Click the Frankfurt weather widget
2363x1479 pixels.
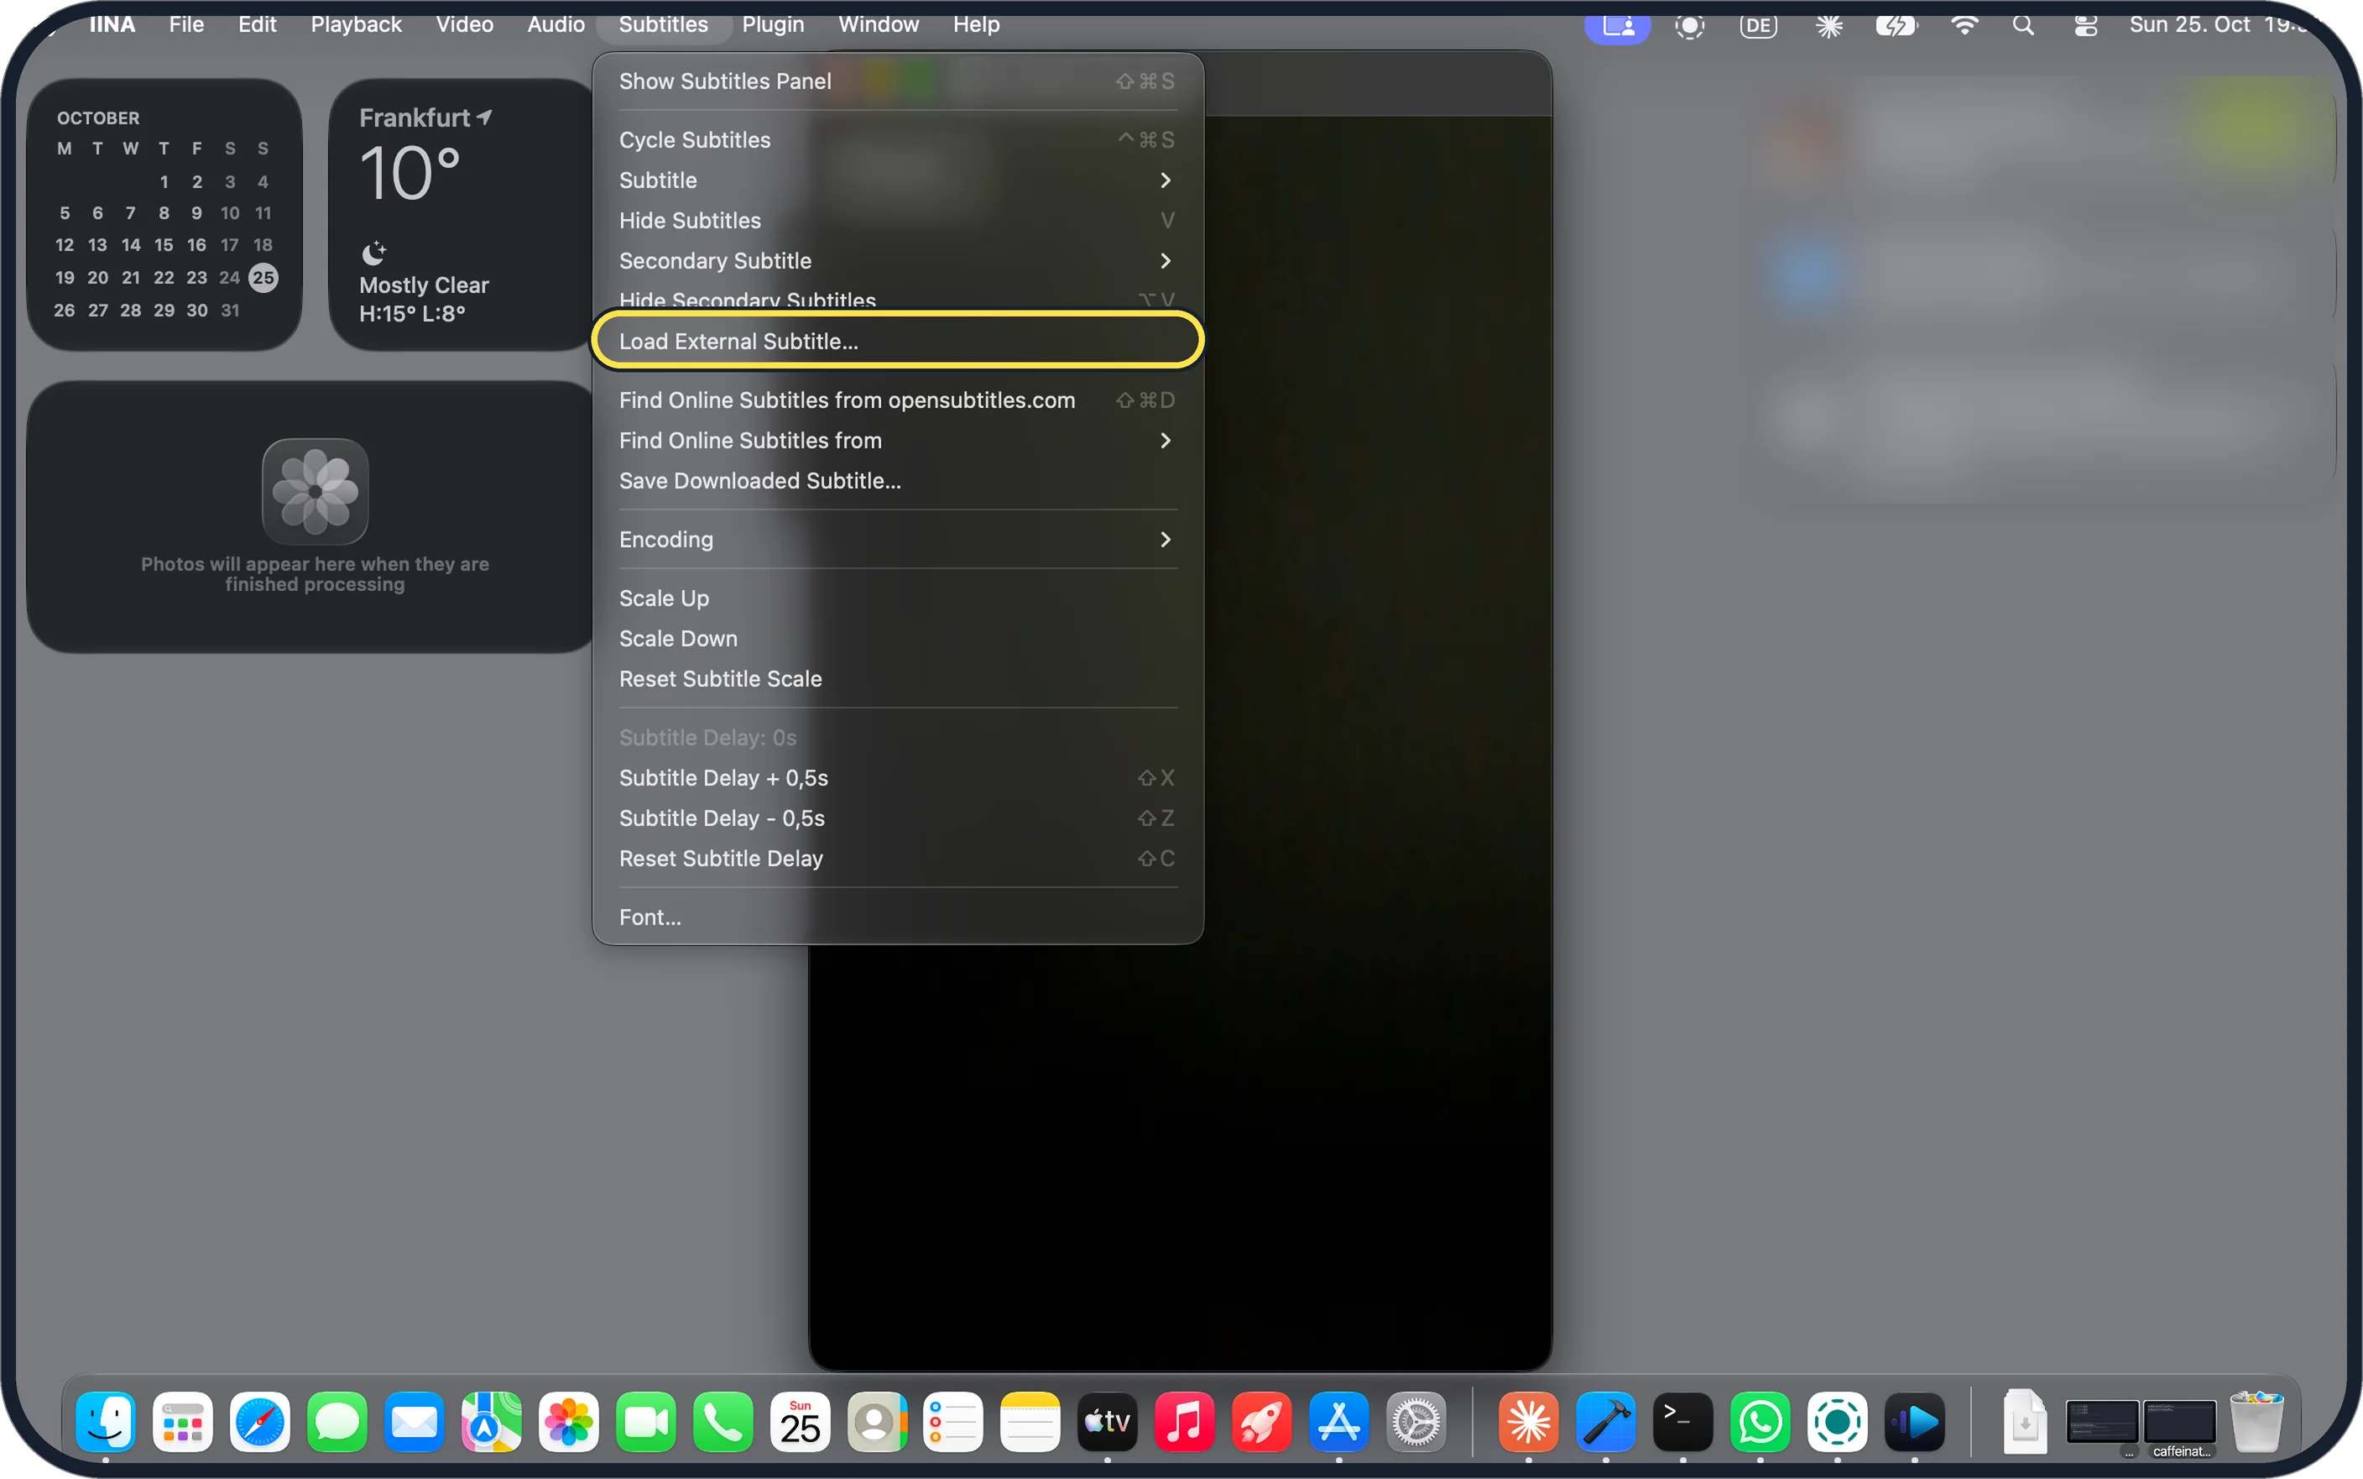click(x=462, y=214)
